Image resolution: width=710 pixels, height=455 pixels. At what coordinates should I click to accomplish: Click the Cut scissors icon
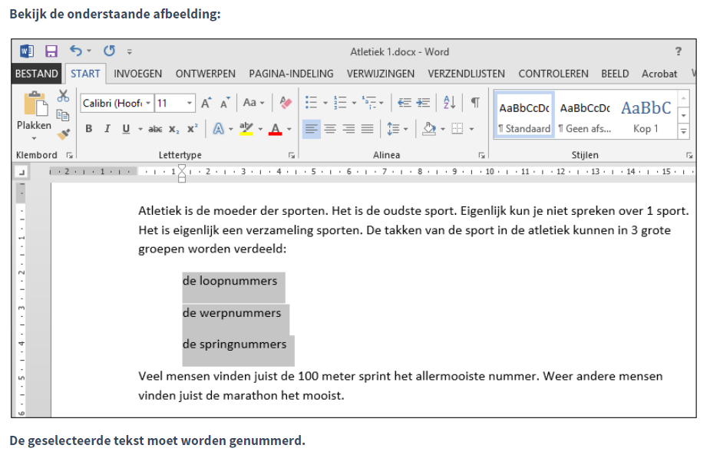click(x=63, y=96)
